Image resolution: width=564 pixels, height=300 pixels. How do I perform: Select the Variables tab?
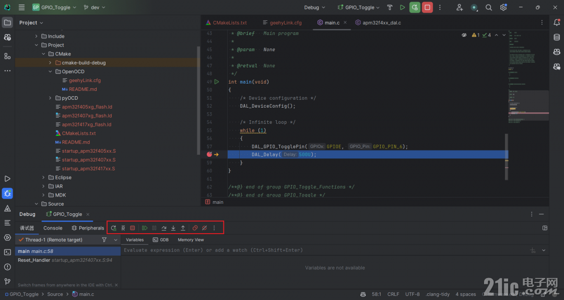coord(135,239)
